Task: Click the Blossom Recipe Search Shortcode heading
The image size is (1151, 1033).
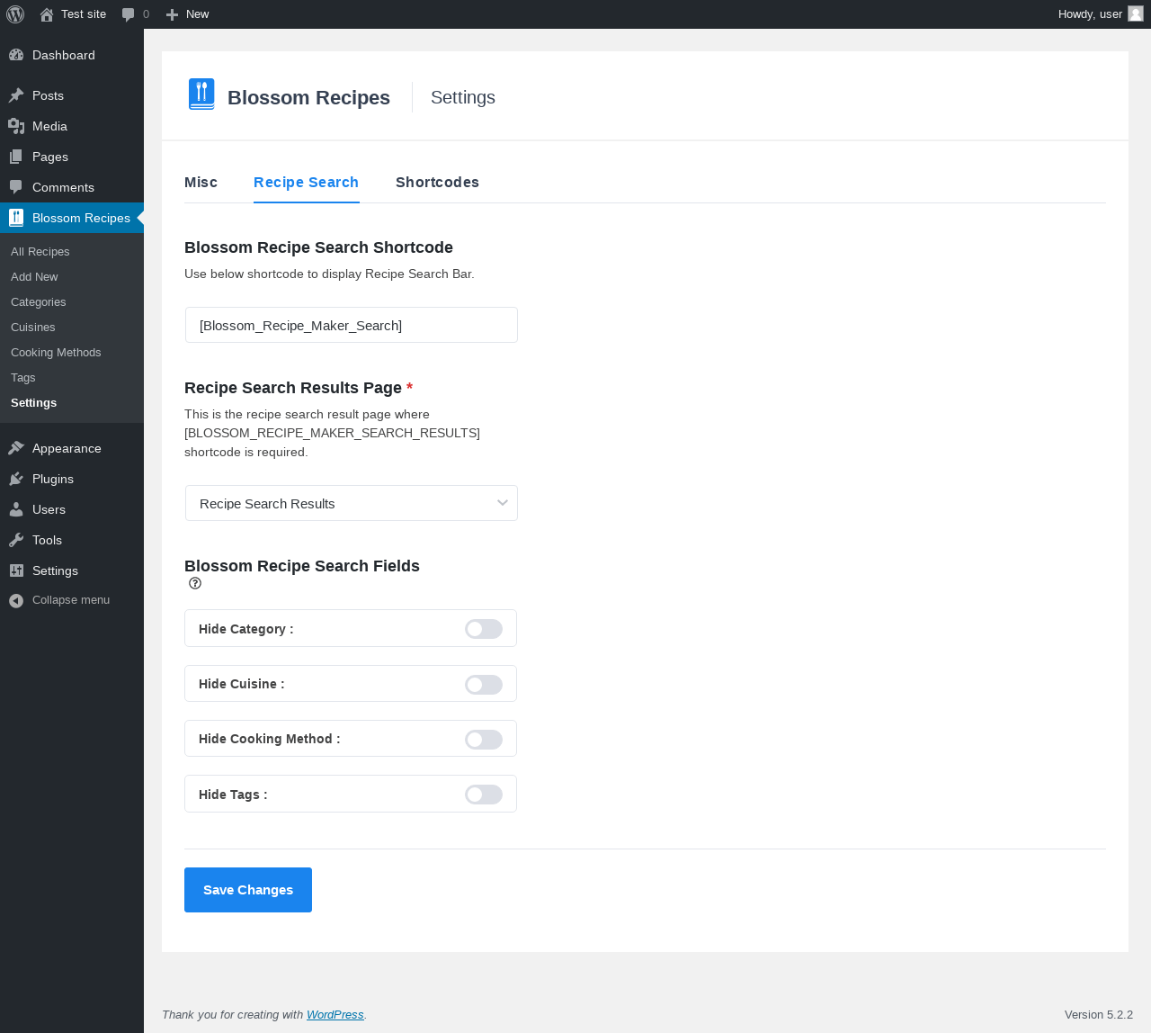Action: click(318, 247)
